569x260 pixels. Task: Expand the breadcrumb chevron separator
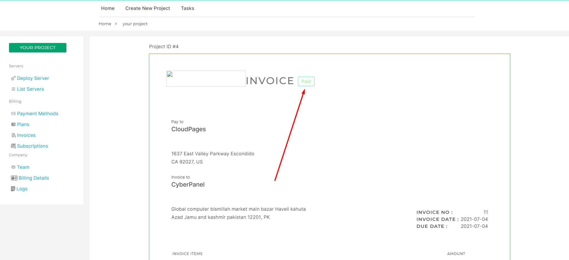pyautogui.click(x=116, y=24)
